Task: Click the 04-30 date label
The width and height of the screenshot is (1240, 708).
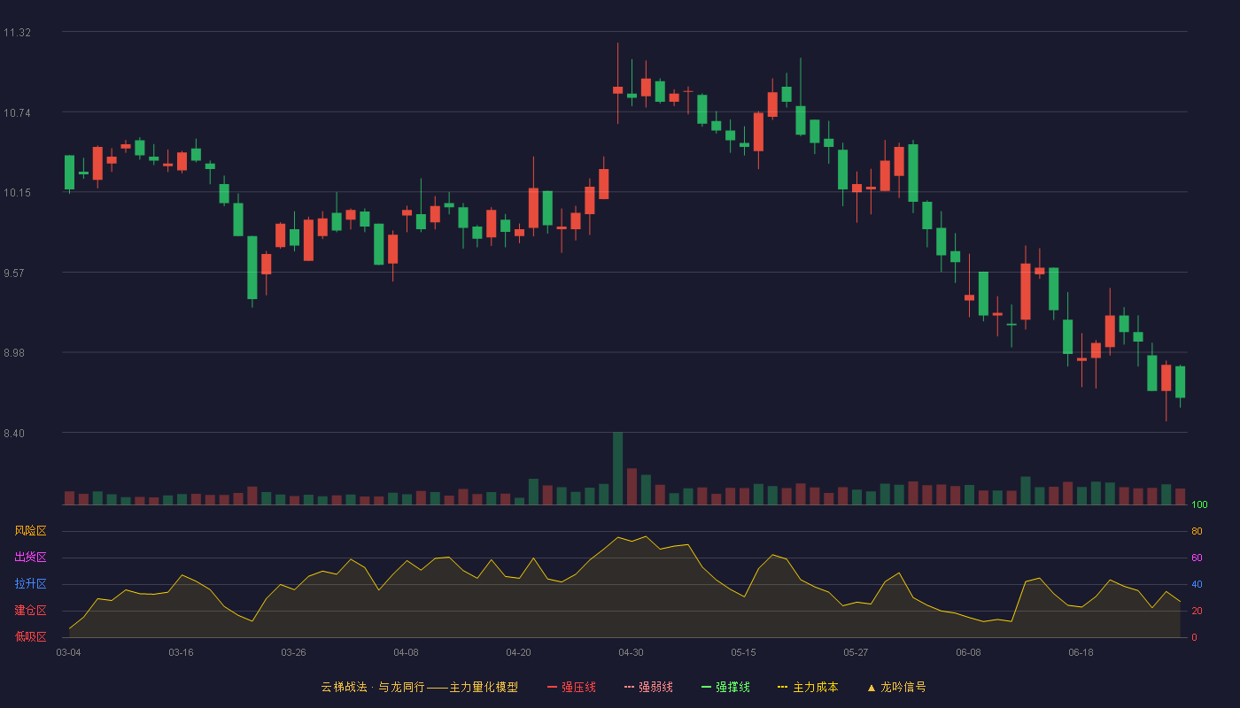Action: [631, 652]
